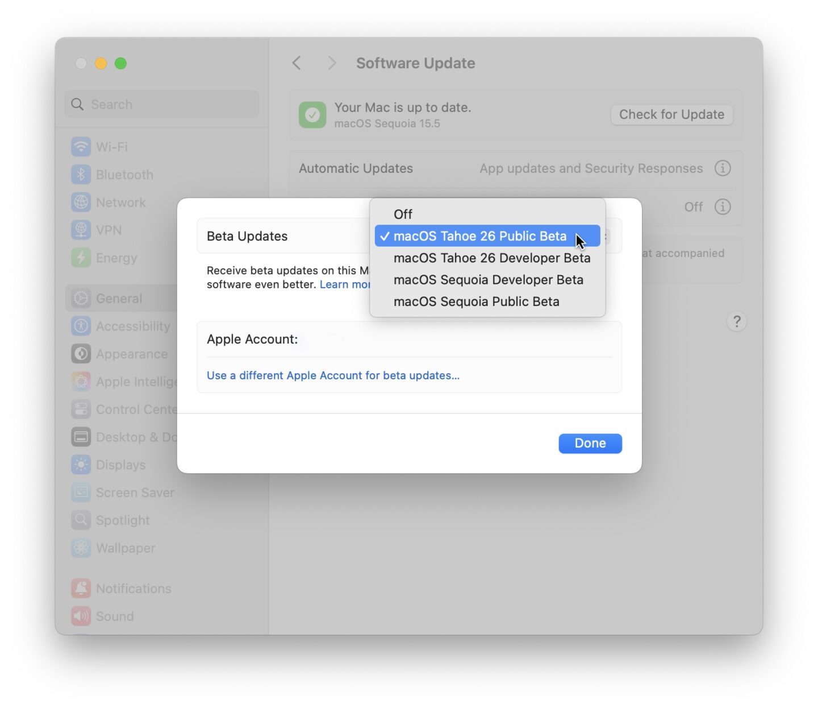Click the info icon next to Off
The image size is (818, 708).
coord(723,207)
